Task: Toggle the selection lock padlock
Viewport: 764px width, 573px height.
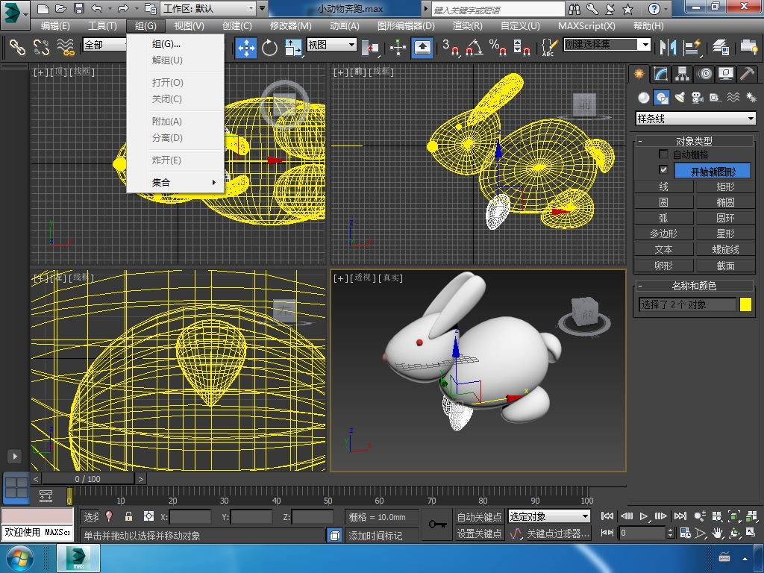Action: pyautogui.click(x=128, y=516)
